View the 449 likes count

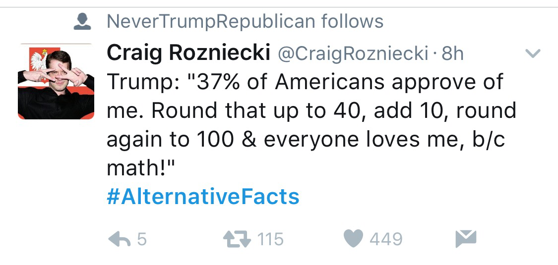pyautogui.click(x=386, y=240)
